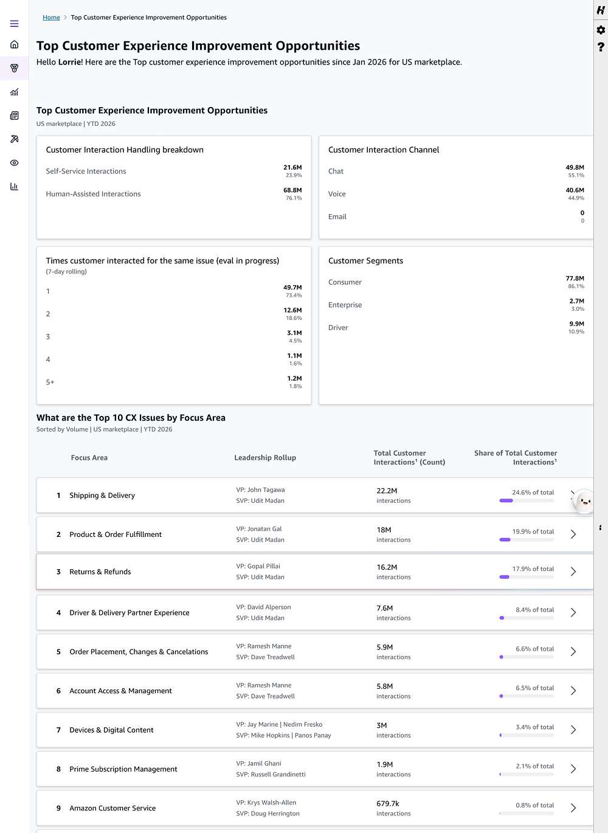Select the eye watch icon in the sidebar
Image resolution: width=608 pixels, height=833 pixels.
14,163
